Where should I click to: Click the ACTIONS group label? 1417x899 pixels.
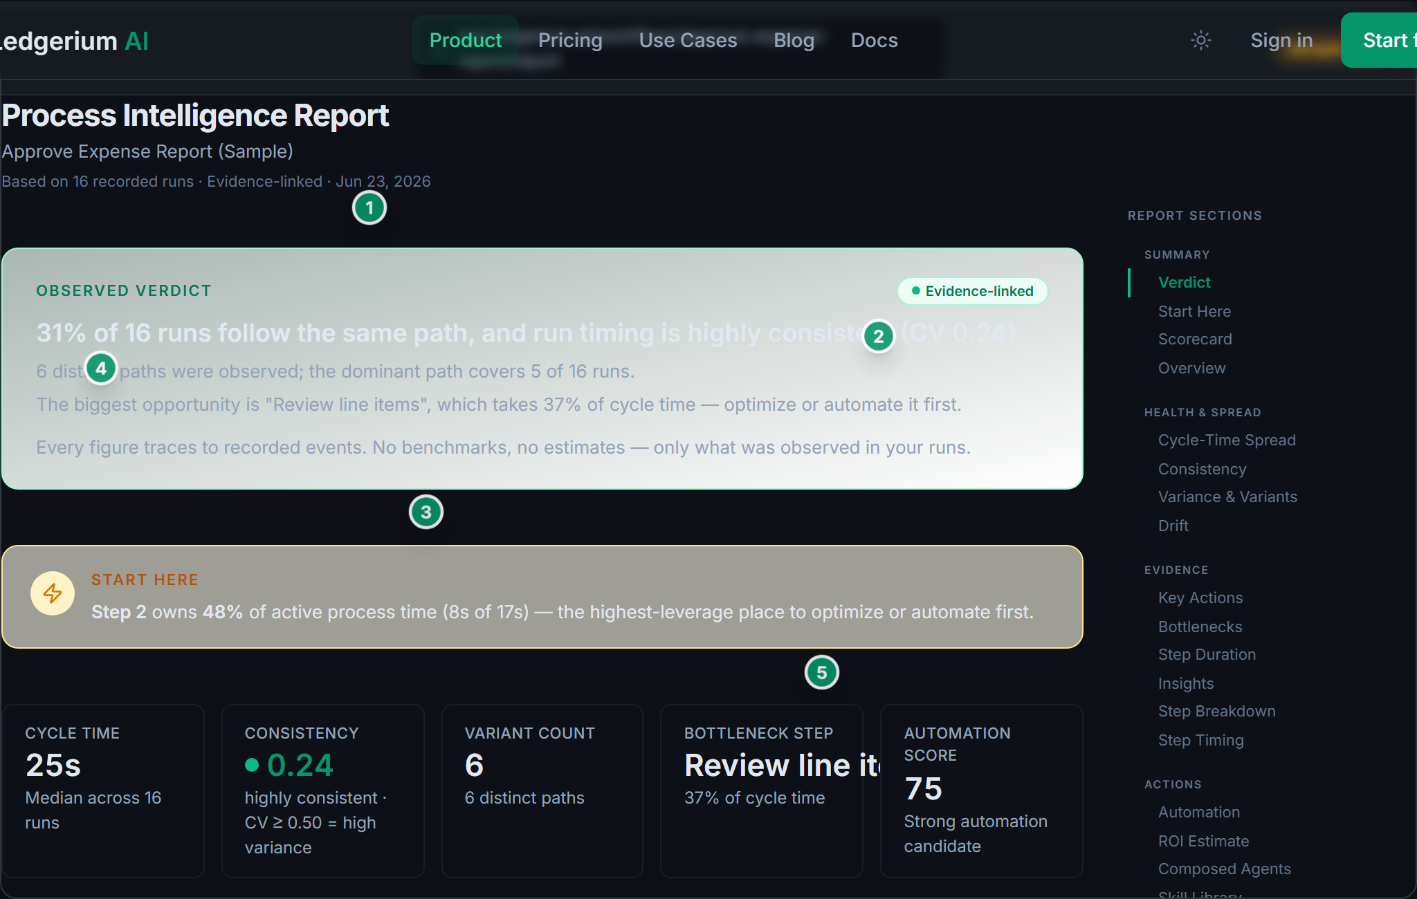pyautogui.click(x=1173, y=784)
